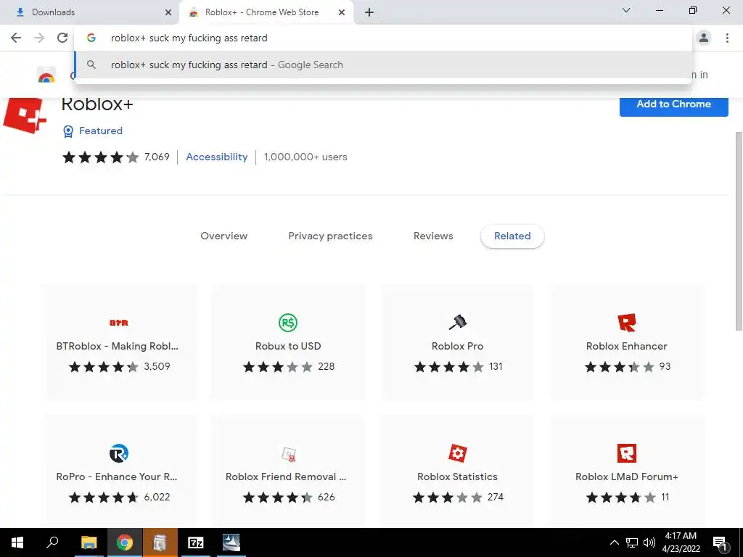Reload the current page
Image resolution: width=743 pixels, height=557 pixels.
click(62, 38)
